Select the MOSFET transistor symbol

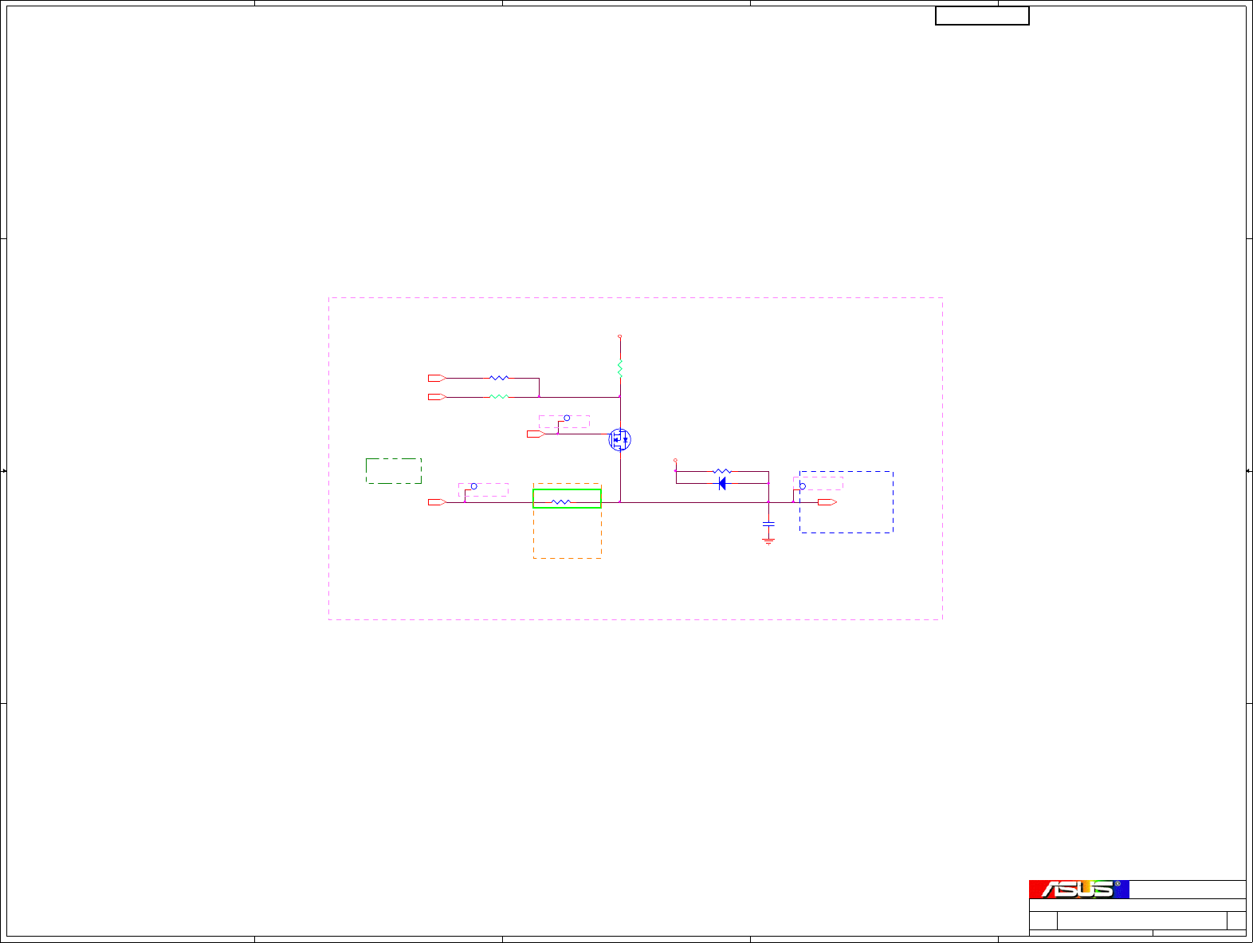(x=619, y=439)
